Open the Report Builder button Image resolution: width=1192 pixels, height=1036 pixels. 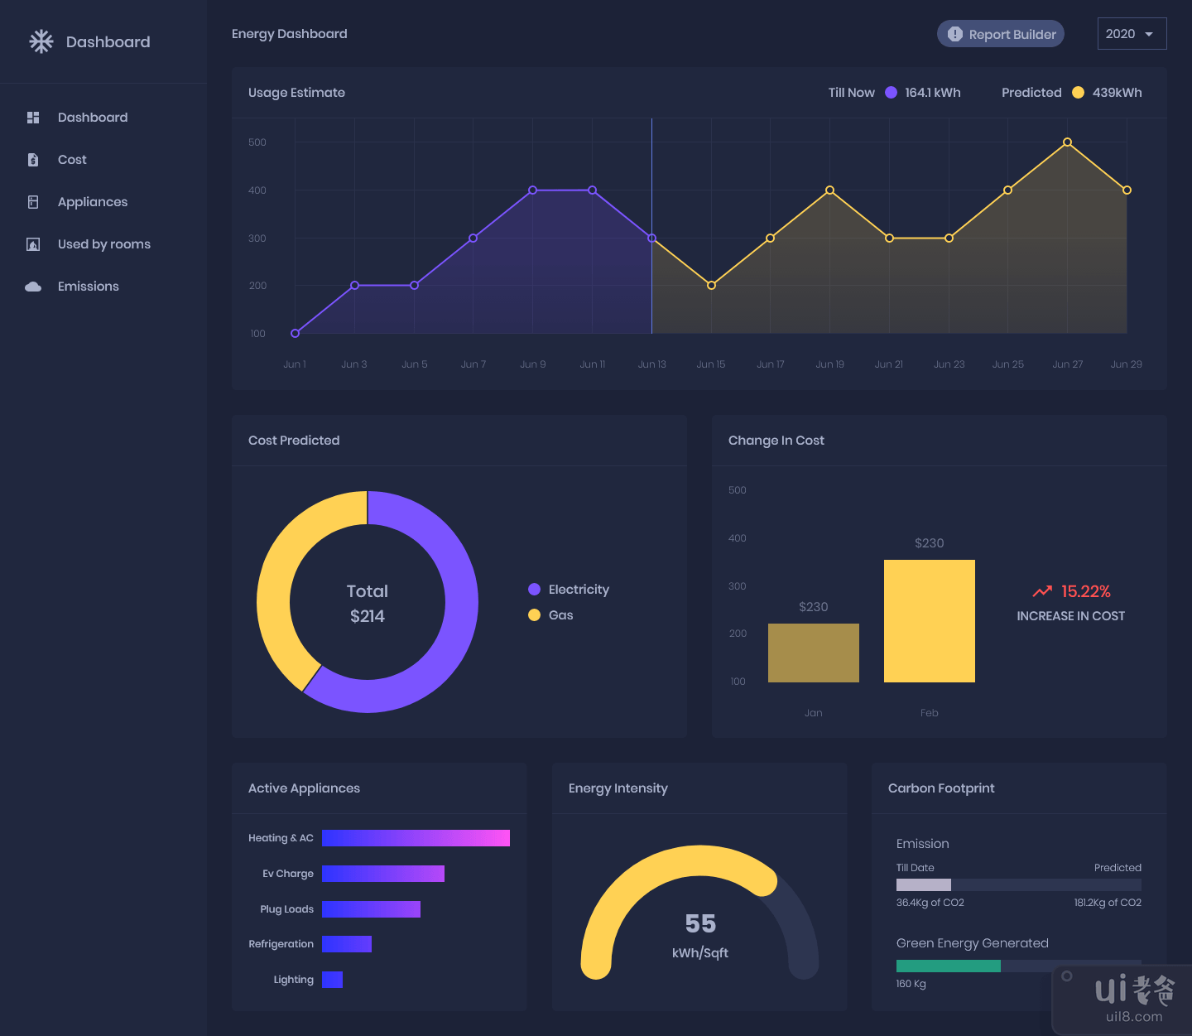pyautogui.click(x=1000, y=34)
